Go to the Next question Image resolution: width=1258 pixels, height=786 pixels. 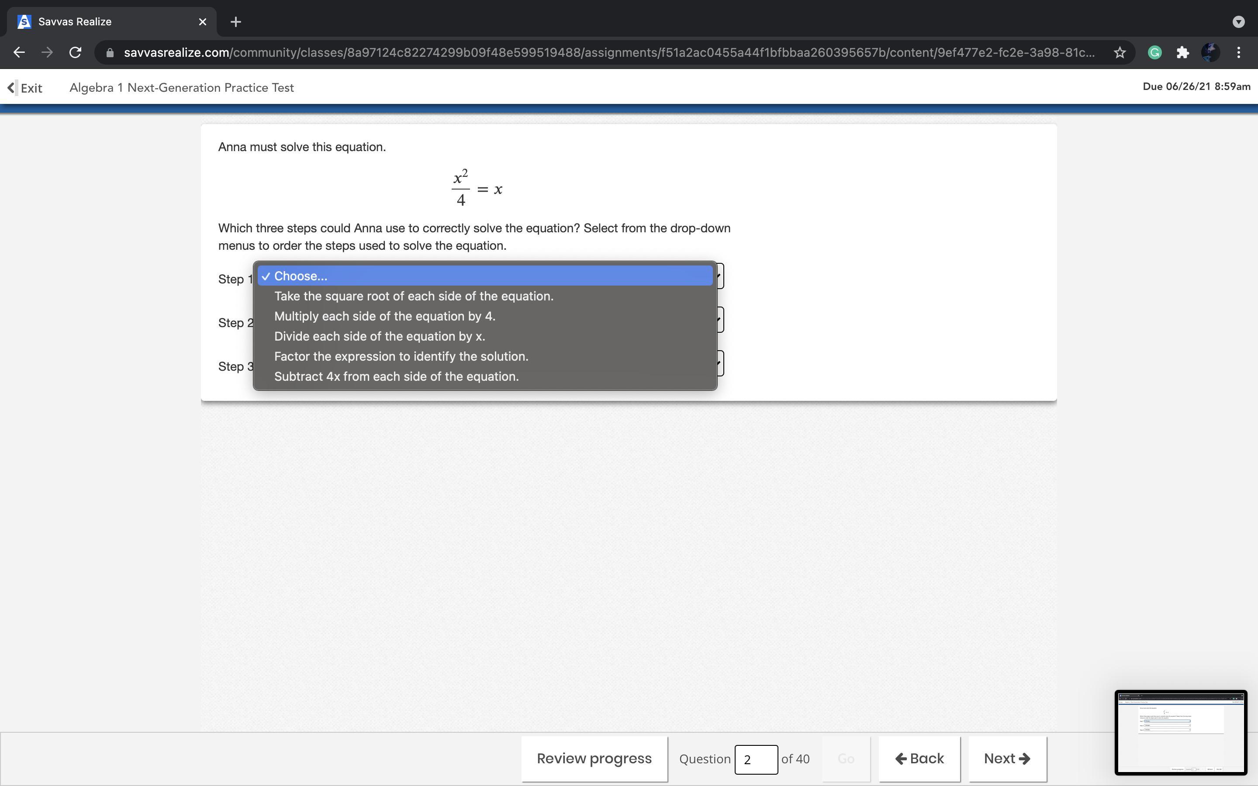point(1006,758)
